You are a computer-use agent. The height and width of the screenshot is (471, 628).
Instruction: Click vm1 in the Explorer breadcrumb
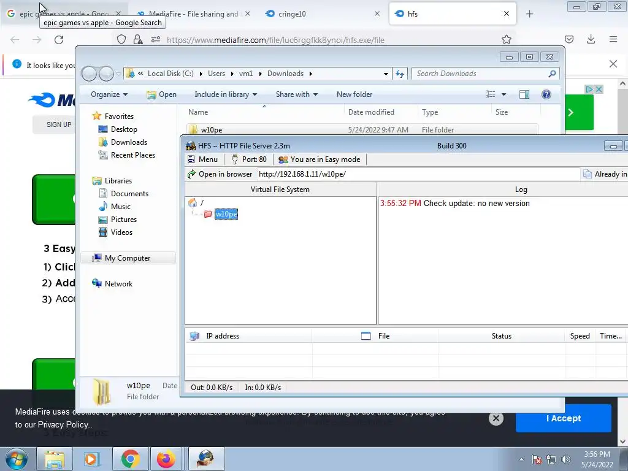(246, 74)
